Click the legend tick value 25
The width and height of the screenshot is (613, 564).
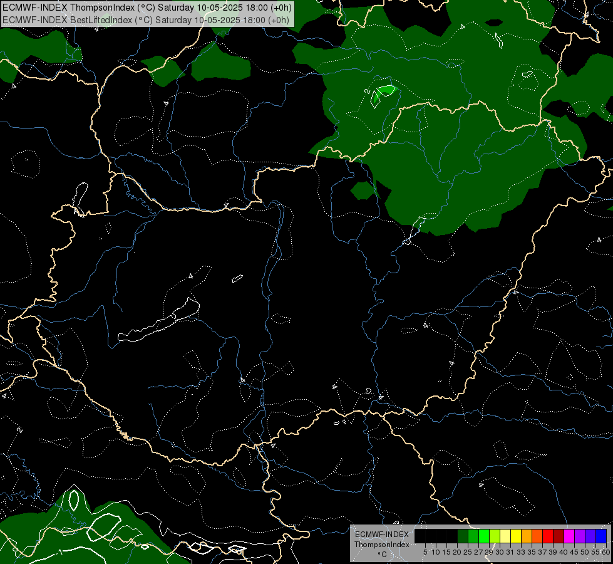click(x=468, y=552)
